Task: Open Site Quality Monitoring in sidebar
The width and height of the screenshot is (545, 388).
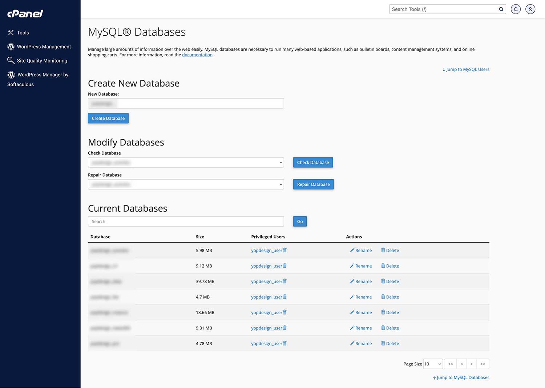Action: (x=37, y=61)
